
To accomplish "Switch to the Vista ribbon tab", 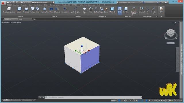I will pyautogui.click(x=31, y=5).
